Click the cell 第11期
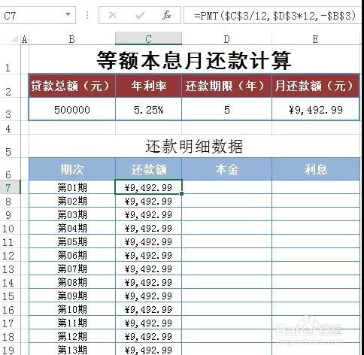The height and width of the screenshot is (355, 364). (x=72, y=323)
